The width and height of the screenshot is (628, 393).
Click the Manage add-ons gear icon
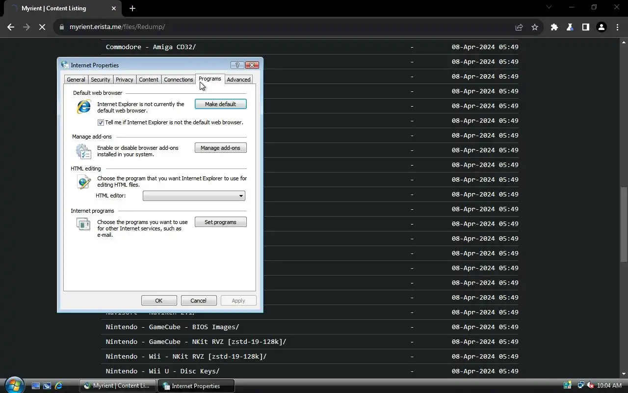83,151
